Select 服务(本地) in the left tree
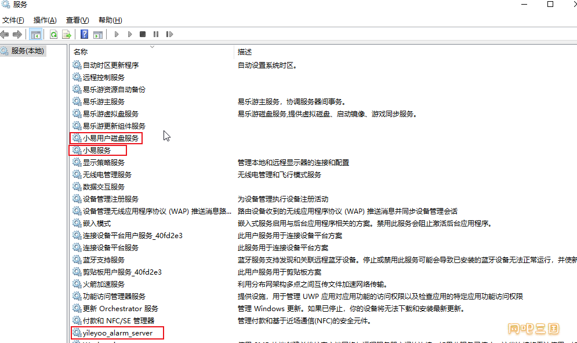This screenshot has width=577, height=343. [27, 51]
